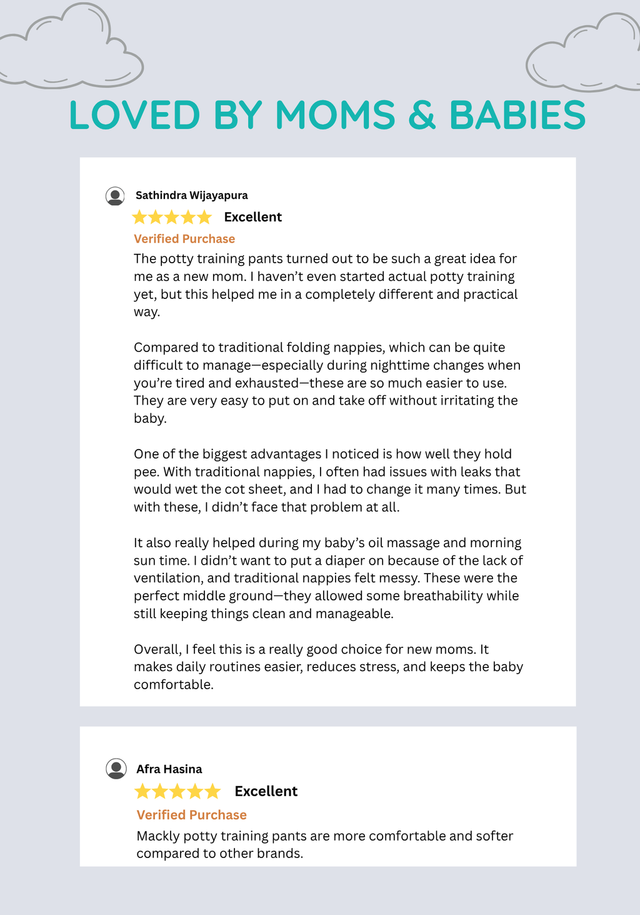This screenshot has width=640, height=915.
Task: Click first star in Afra Hasina's rating
Action: pos(143,792)
